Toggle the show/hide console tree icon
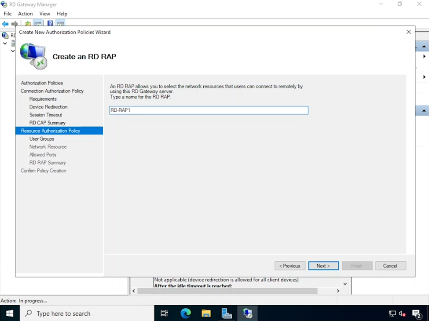Viewport: 429px width, 321px height. [x=37, y=23]
